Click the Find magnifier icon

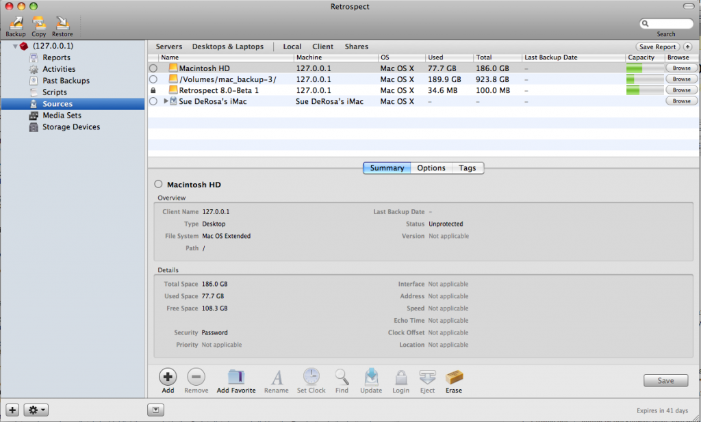pos(342,377)
